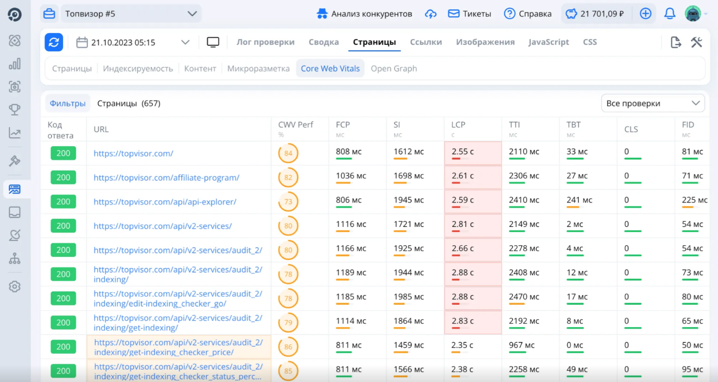718x382 pixels.
Task: Switch to Сводка tab
Action: (324, 42)
